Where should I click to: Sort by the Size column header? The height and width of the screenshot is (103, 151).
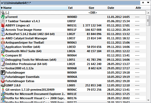[x=97, y=8]
